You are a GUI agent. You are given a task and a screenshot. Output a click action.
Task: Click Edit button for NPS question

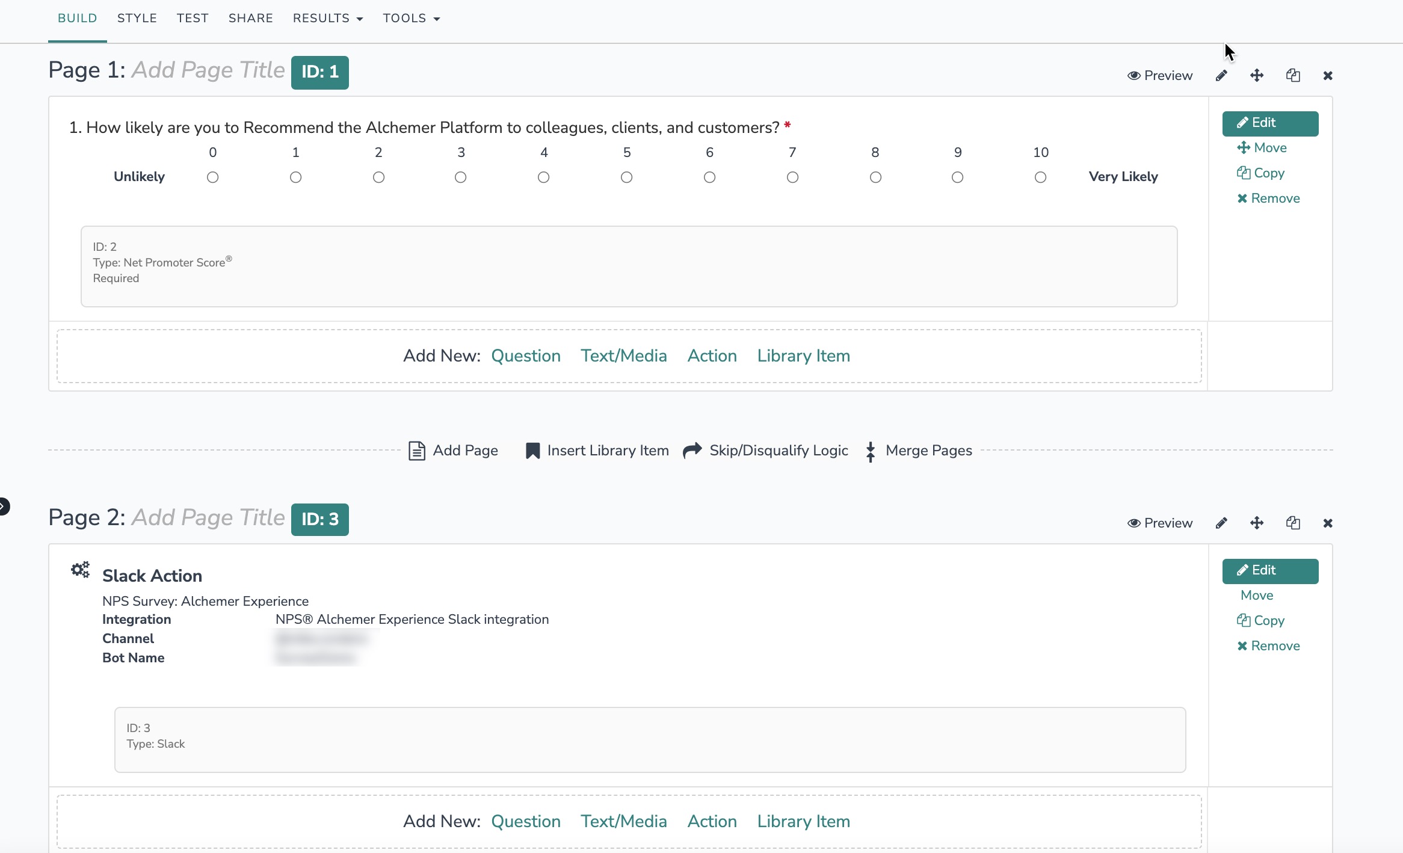[1270, 123]
